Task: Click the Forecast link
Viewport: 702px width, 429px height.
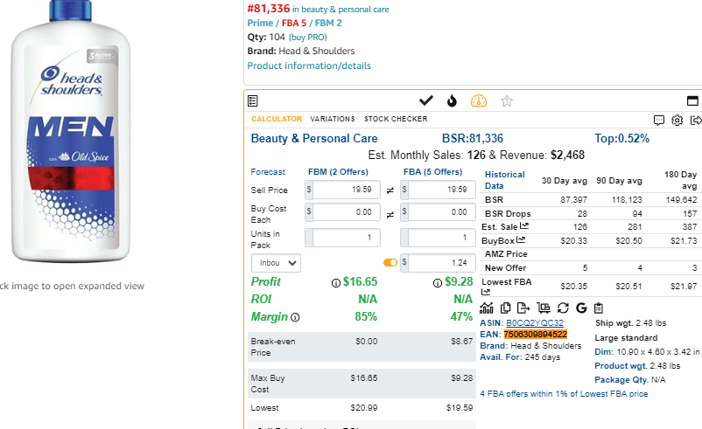Action: point(268,172)
